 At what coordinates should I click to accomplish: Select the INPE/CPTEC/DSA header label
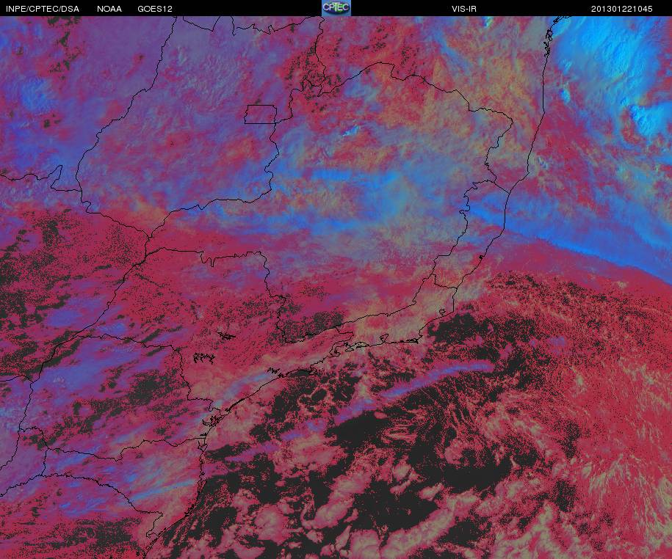(x=43, y=9)
